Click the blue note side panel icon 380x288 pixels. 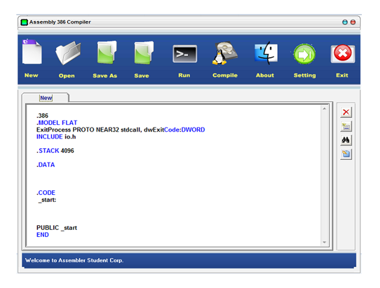click(346, 154)
